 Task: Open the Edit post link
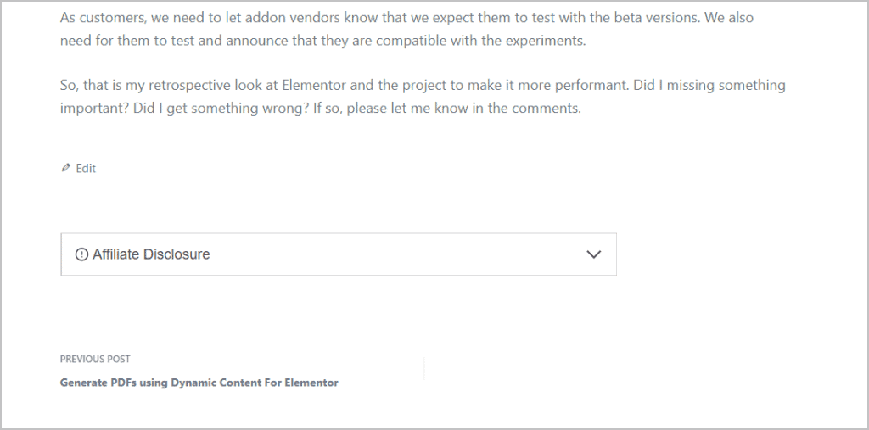click(x=86, y=169)
